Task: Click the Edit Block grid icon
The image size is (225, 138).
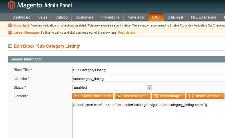Action: point(10,46)
